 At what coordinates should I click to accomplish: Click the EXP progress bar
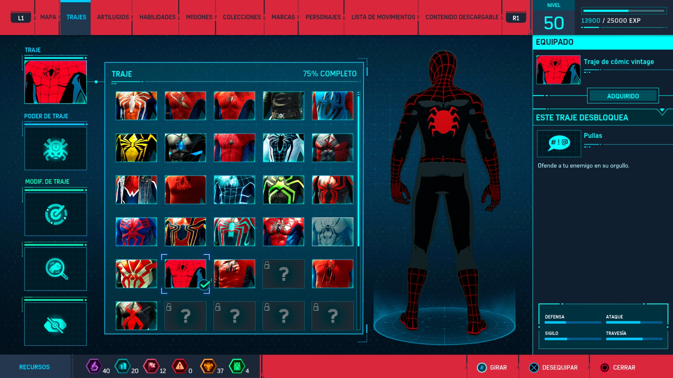(624, 11)
